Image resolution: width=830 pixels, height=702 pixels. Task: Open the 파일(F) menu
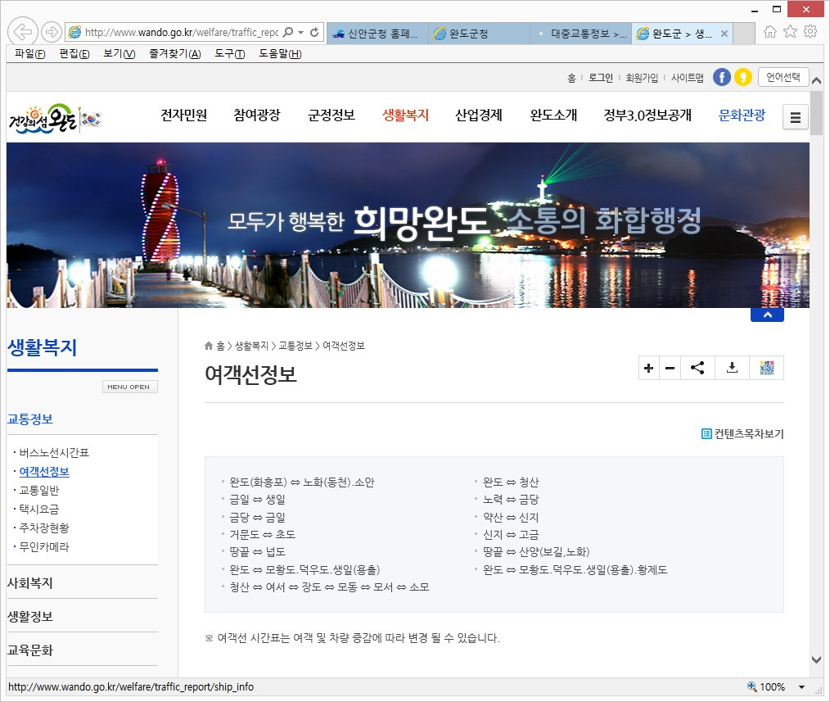click(x=29, y=53)
